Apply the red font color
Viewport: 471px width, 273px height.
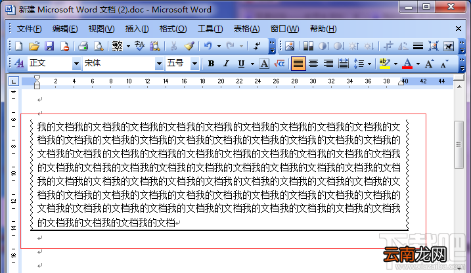[x=407, y=63]
